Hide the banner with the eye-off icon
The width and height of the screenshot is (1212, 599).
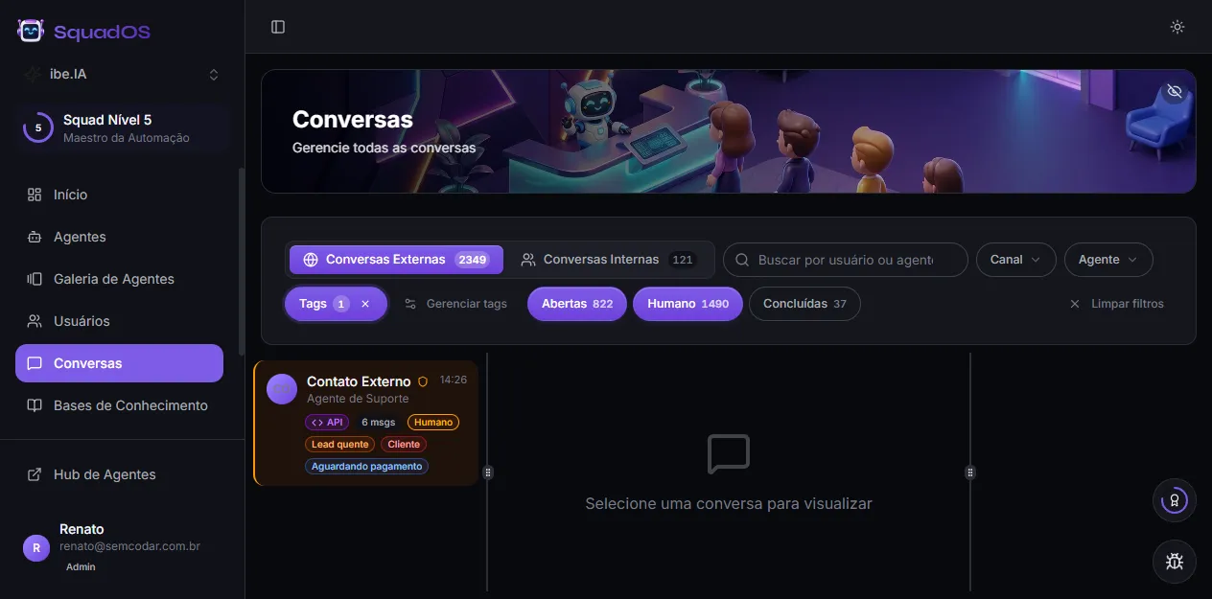click(1175, 91)
